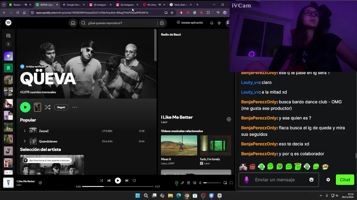Pick the angry red face emote
The width and height of the screenshot is (357, 200).
click(252, 167)
